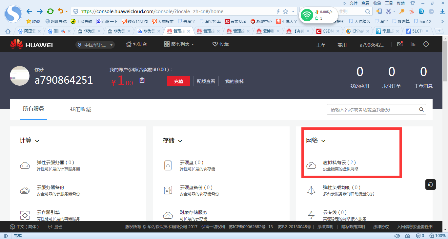
Task: Open new browser tab with plus button
Action: click(439, 31)
